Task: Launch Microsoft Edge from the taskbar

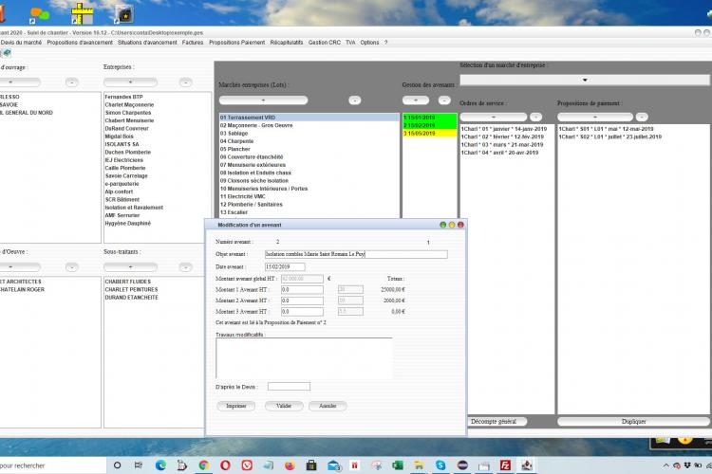Action: pos(160,465)
